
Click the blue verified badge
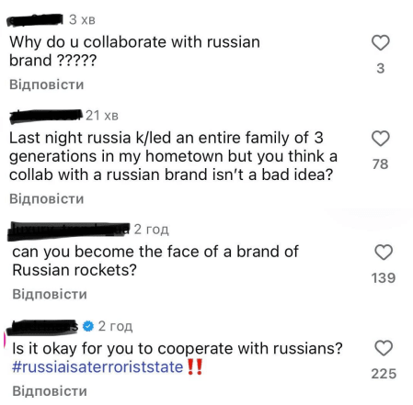(x=88, y=326)
